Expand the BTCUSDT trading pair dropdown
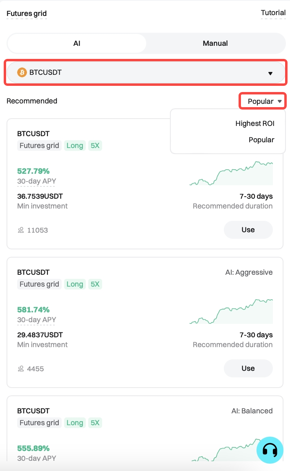 click(145, 73)
